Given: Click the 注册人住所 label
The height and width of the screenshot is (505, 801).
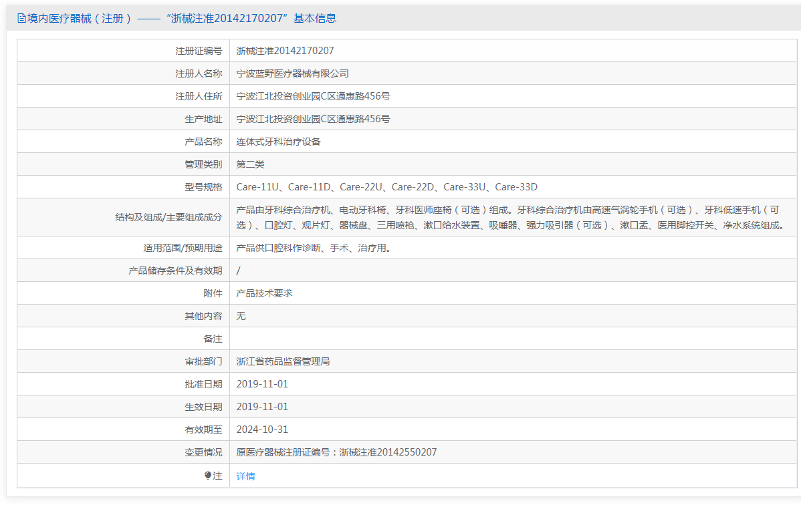Looking at the screenshot, I should click(199, 96).
